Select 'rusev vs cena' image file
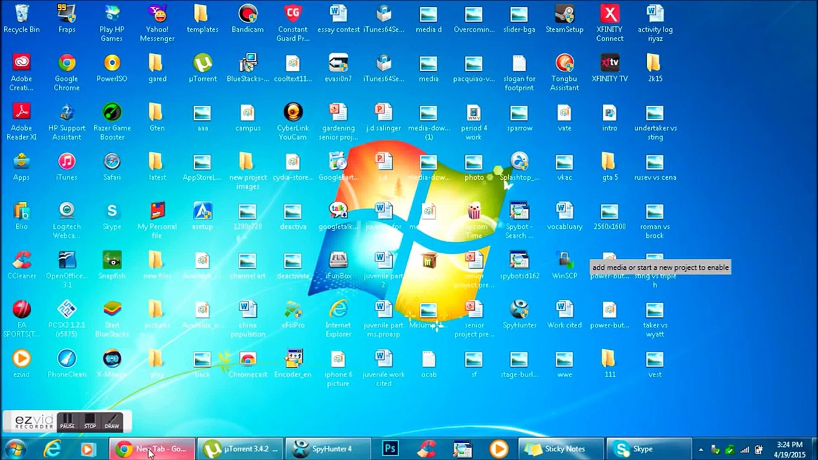The height and width of the screenshot is (460, 818). coord(655,167)
